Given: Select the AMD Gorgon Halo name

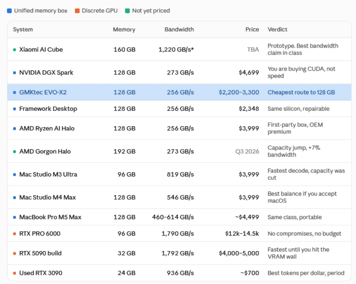Looking at the screenshot, I should (45, 151).
